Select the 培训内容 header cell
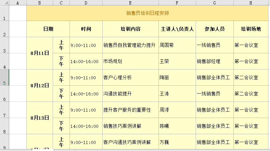270x151 pixels. pyautogui.click(x=130, y=29)
